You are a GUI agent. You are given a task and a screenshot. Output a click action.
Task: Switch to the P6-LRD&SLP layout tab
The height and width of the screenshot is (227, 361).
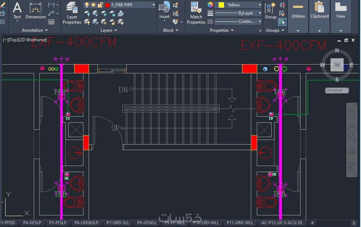click(x=86, y=223)
